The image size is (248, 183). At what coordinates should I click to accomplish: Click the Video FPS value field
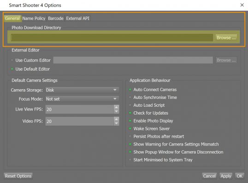[80, 122]
